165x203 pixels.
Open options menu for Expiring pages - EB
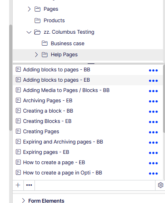(x=153, y=153)
